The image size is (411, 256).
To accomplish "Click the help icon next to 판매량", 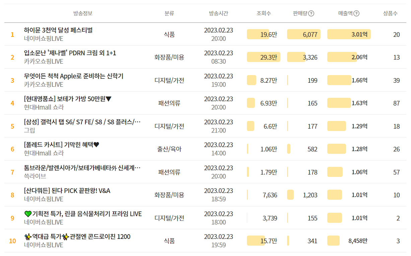I will click(x=311, y=13).
